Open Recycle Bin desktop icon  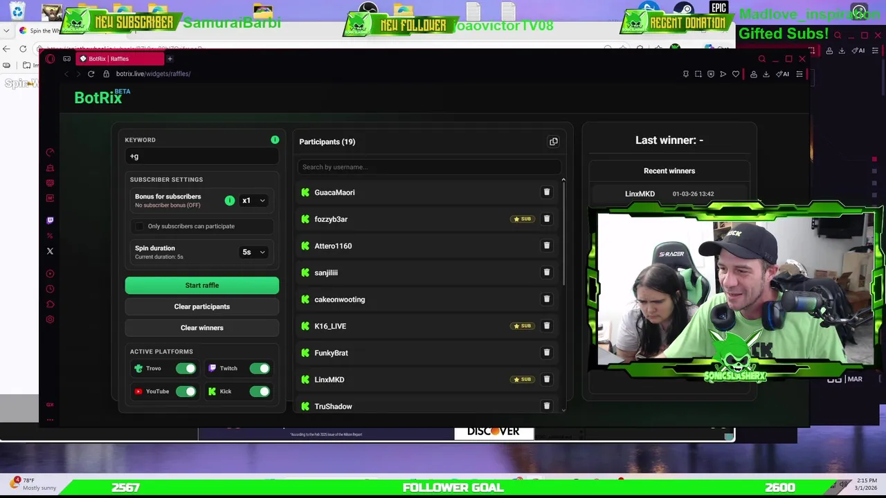tap(17, 11)
